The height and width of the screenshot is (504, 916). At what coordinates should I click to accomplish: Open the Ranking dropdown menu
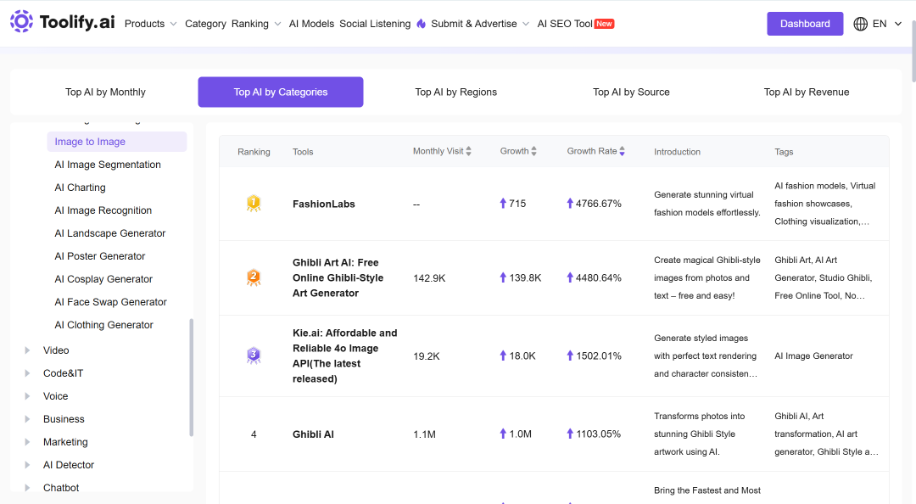(x=256, y=24)
